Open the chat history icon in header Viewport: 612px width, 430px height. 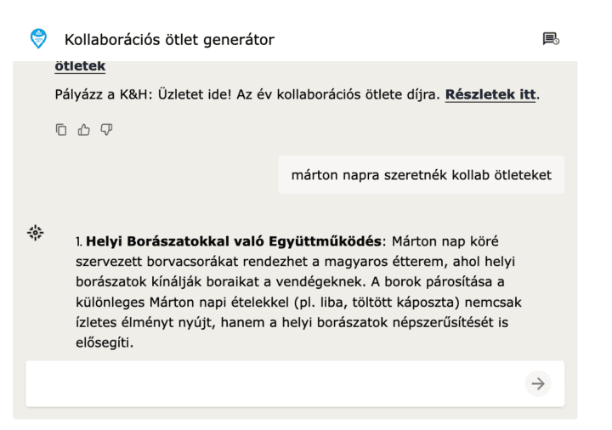tap(551, 39)
